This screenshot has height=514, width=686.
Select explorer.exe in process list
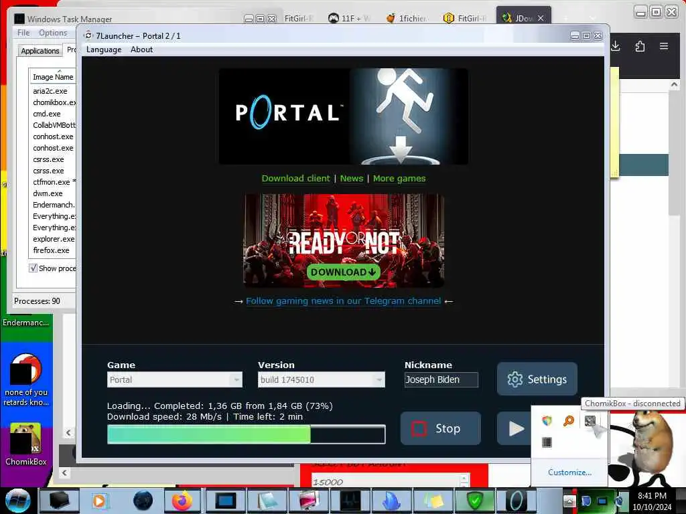point(54,239)
